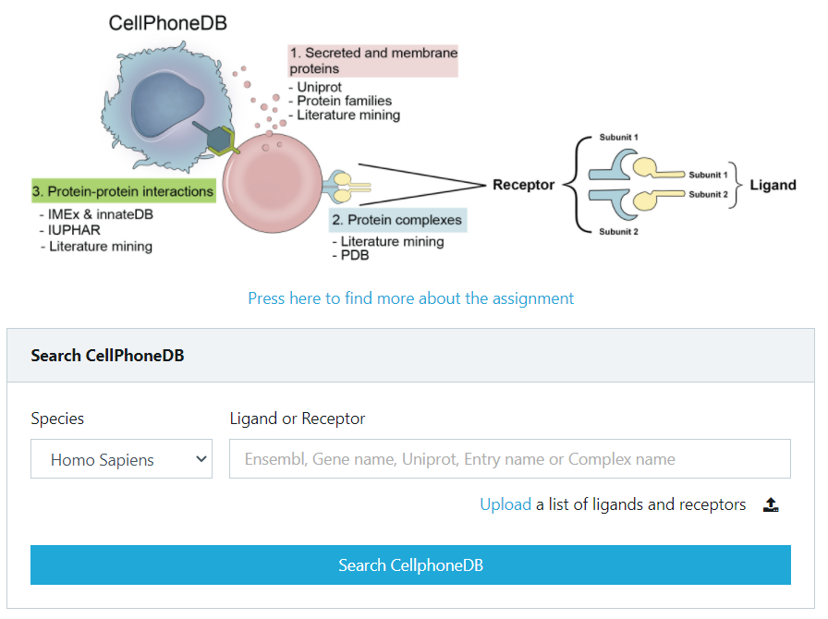Screen dimensions: 828x619
Task: Click the upload tray icon
Action: click(x=771, y=505)
